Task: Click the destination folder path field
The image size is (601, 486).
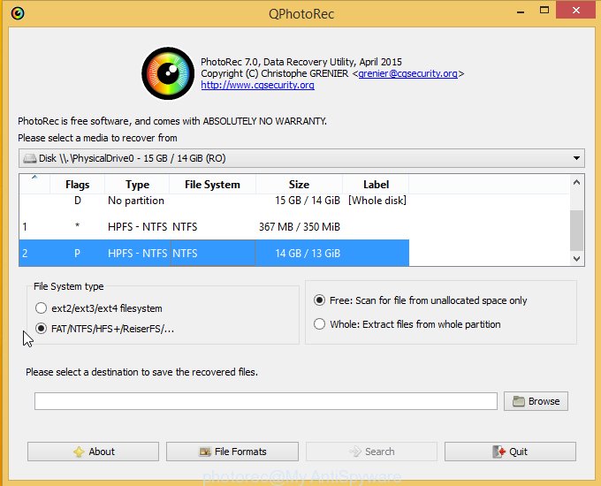Action: [265, 401]
